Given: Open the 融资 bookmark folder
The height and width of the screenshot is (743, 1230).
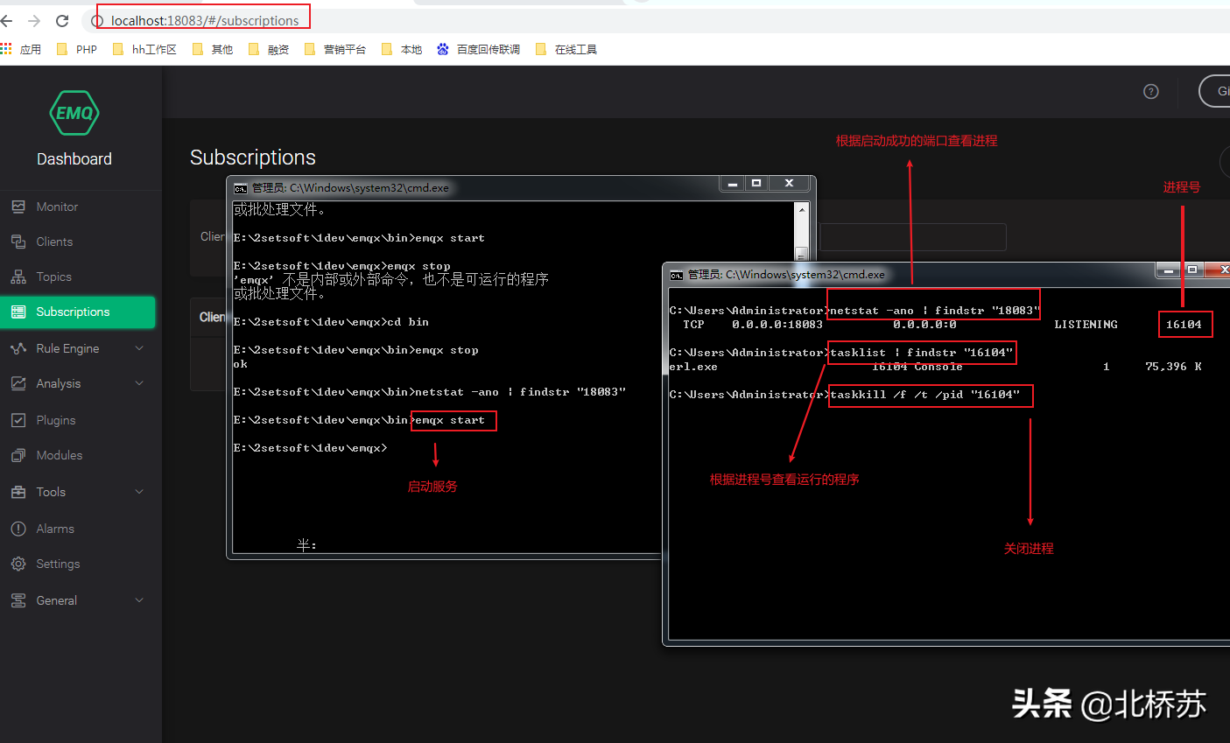Looking at the screenshot, I should click(269, 49).
